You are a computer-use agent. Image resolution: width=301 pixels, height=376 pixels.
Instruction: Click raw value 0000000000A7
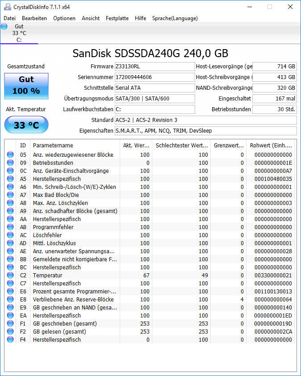[x=273, y=171]
